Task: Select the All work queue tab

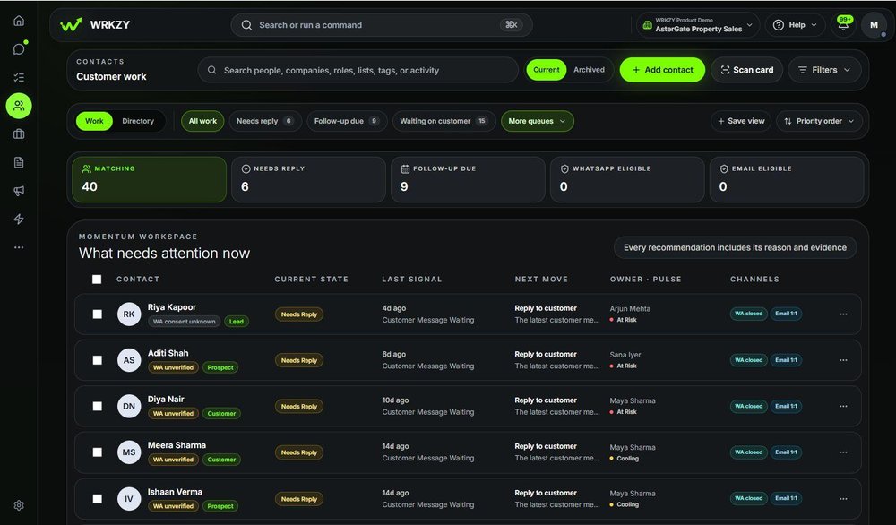Action: tap(202, 121)
